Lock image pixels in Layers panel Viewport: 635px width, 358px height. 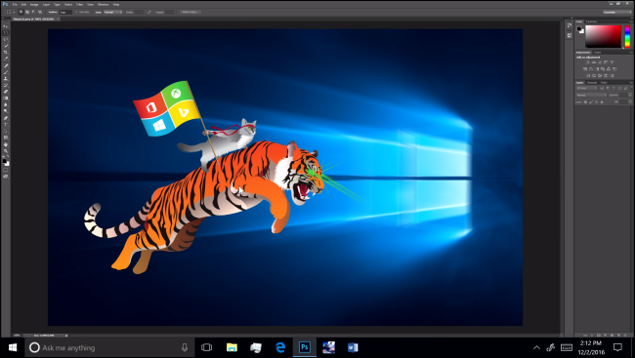click(591, 102)
